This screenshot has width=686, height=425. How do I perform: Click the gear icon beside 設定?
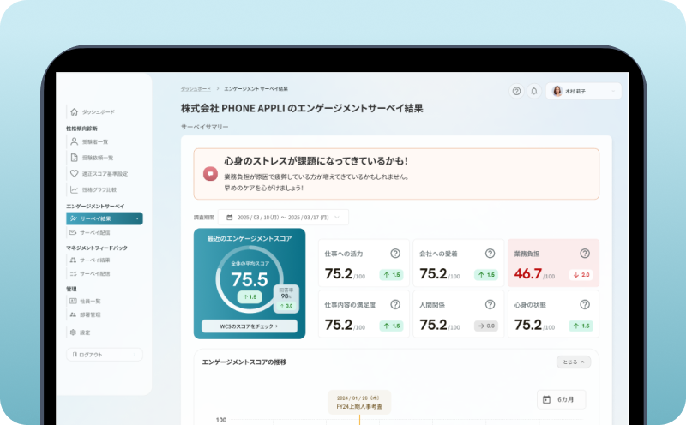(73, 332)
